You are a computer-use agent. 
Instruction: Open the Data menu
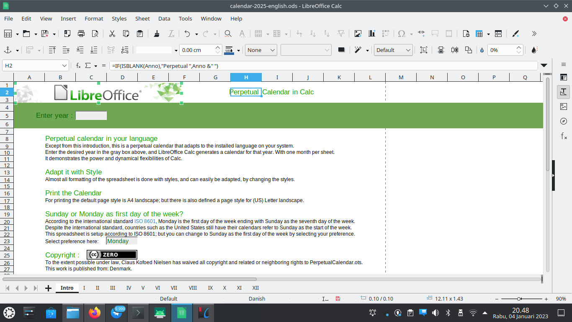pos(164,18)
